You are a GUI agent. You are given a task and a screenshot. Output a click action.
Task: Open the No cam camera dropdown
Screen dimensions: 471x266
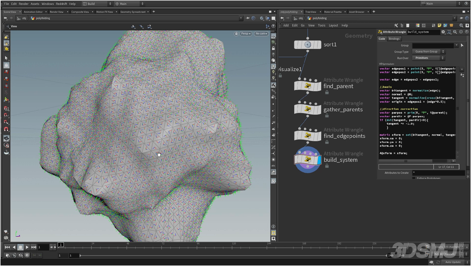pos(261,34)
